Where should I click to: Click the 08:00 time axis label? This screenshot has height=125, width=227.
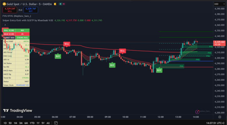(90, 117)
